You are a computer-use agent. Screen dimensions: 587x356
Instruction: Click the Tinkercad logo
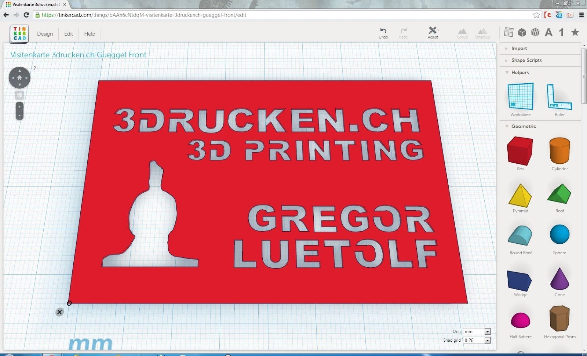(x=19, y=34)
